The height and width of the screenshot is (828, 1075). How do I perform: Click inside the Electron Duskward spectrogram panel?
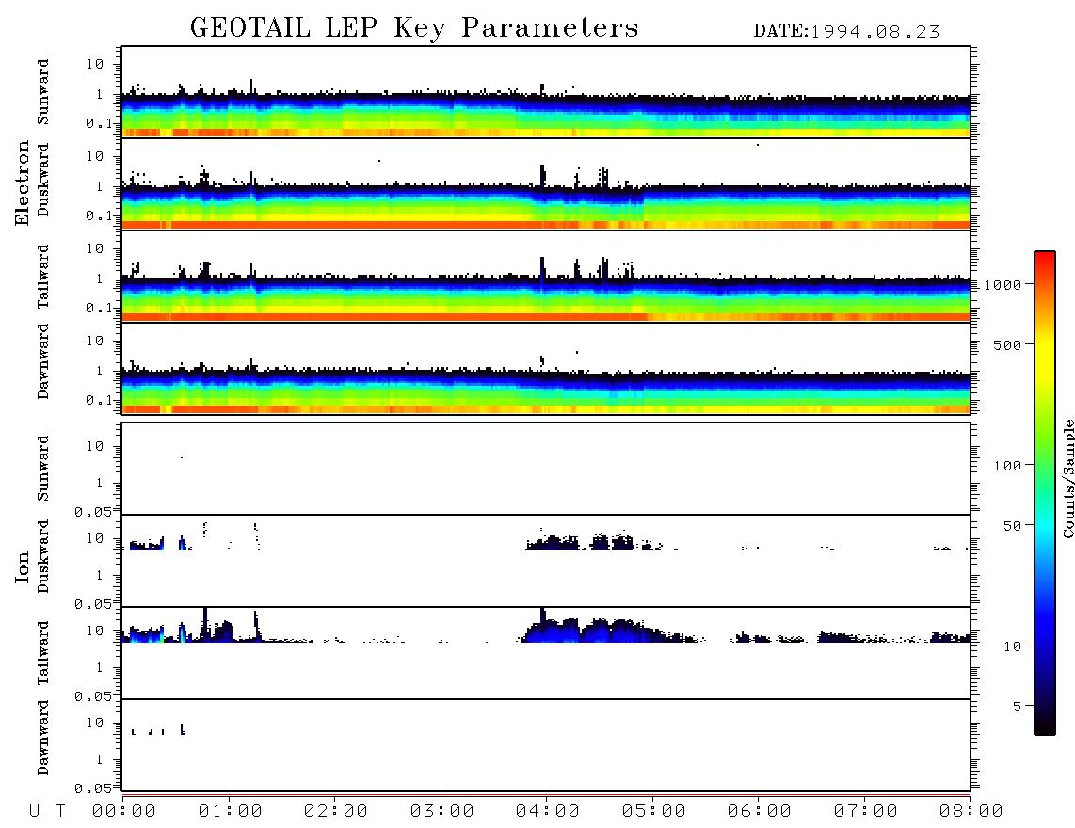(546, 183)
